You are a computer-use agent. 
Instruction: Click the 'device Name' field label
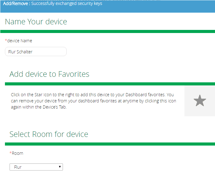[x=19, y=41]
